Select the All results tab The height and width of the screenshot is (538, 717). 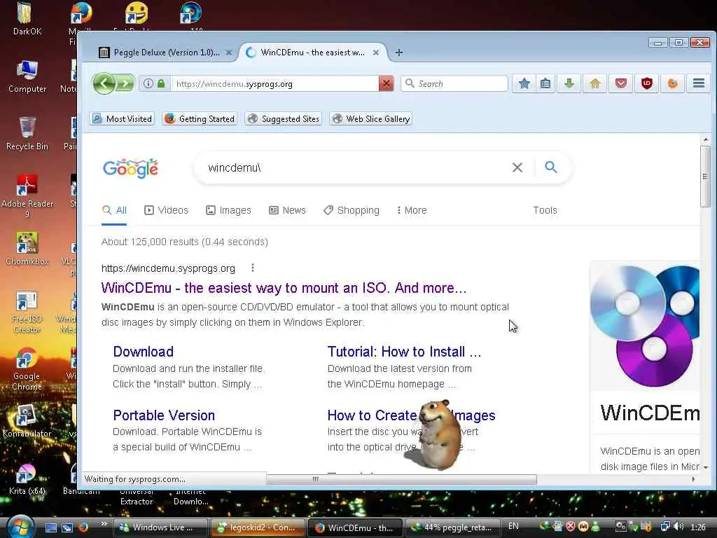[114, 210]
